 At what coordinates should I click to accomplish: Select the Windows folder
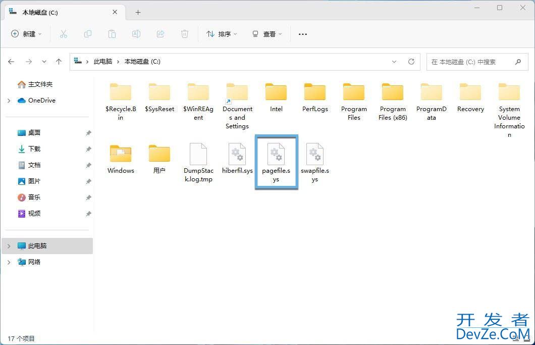[x=121, y=159]
